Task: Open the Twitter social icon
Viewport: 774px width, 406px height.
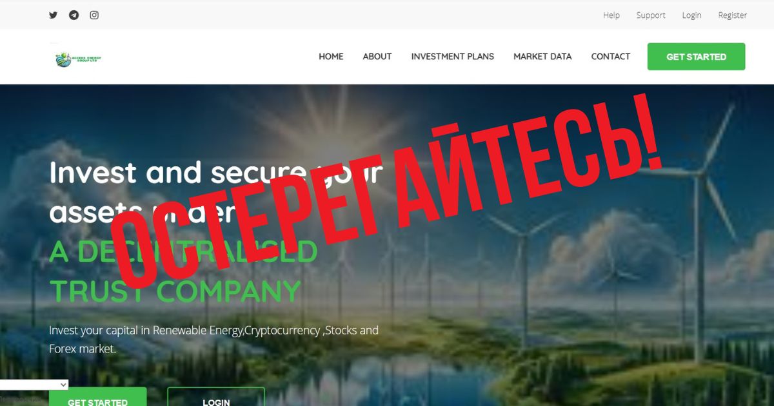Action: tap(54, 15)
